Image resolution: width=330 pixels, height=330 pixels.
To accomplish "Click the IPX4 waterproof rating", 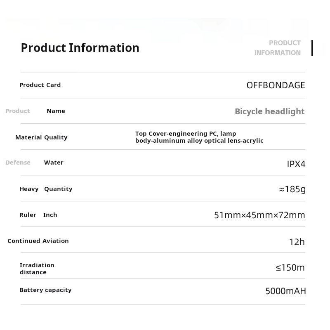I will (x=296, y=164).
